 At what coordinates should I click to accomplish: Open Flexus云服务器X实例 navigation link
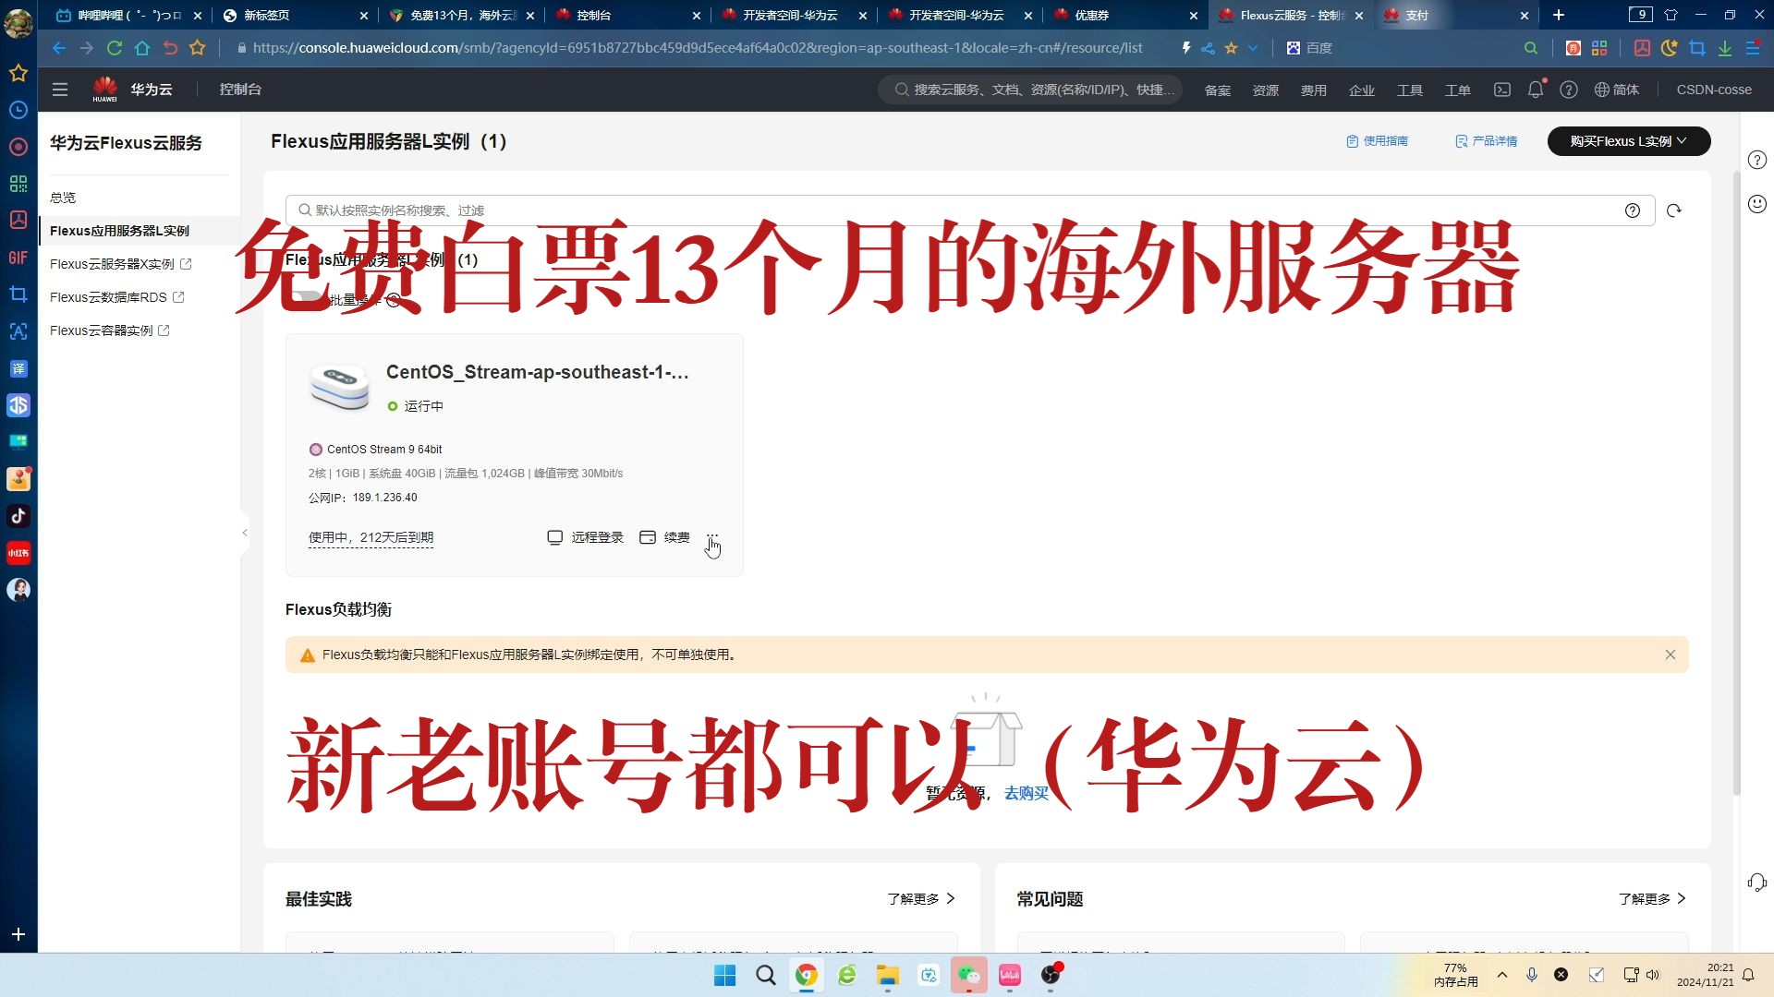click(120, 264)
